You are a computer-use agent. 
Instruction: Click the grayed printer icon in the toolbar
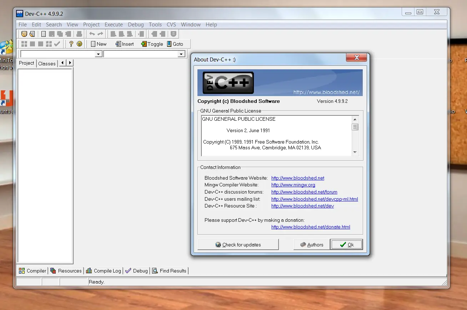79,34
